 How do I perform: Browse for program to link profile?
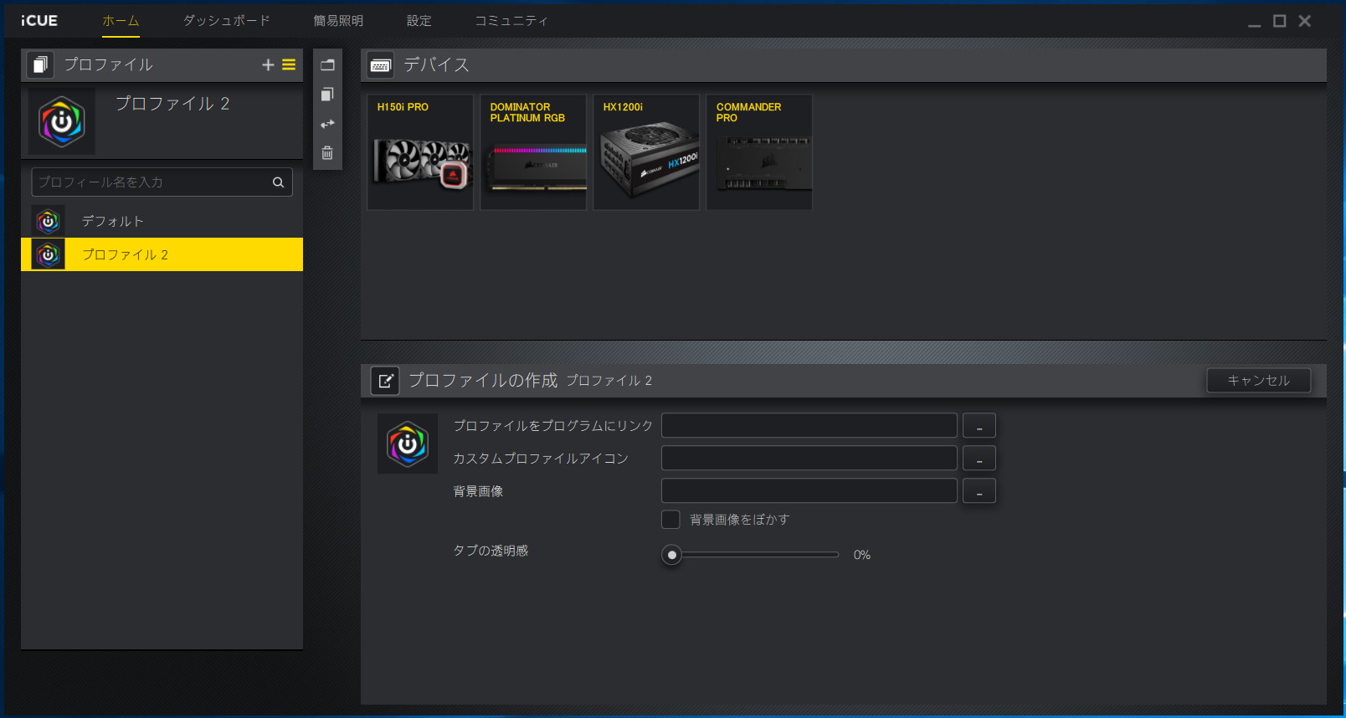coord(979,426)
